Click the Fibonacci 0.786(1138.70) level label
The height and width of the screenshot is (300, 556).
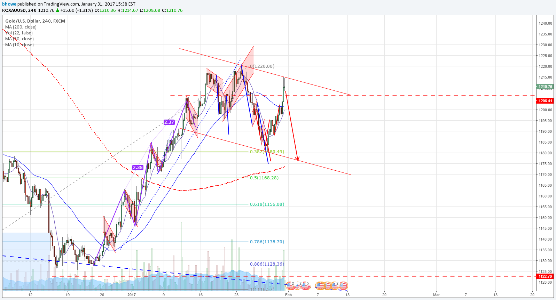[x=267, y=242]
